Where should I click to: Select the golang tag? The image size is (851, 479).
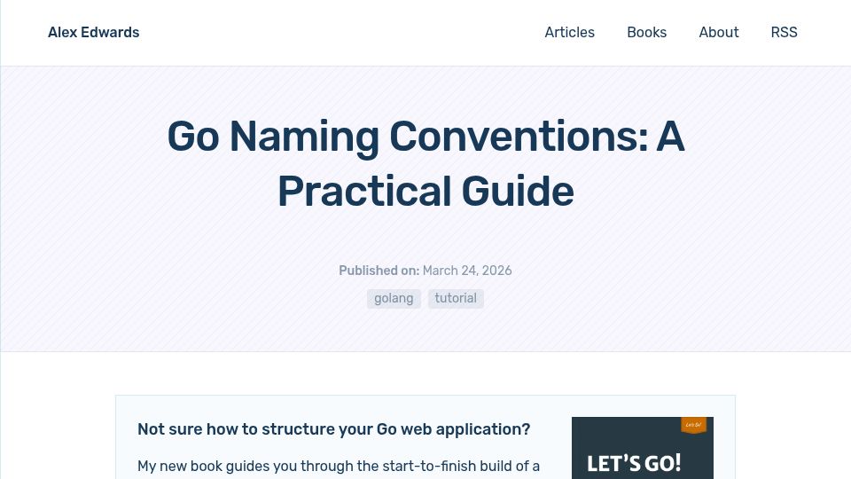click(x=394, y=299)
